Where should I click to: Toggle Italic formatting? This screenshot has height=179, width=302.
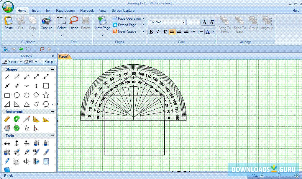click(158, 32)
